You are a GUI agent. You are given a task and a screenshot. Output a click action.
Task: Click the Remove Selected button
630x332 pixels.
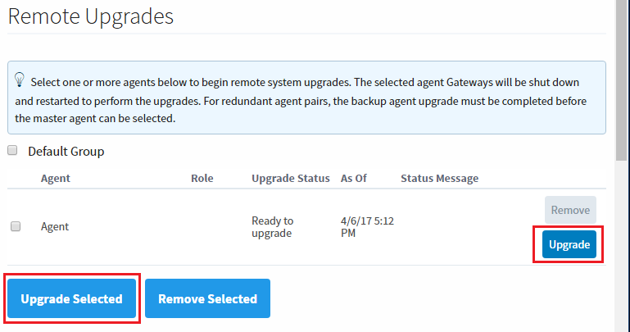coord(207,298)
